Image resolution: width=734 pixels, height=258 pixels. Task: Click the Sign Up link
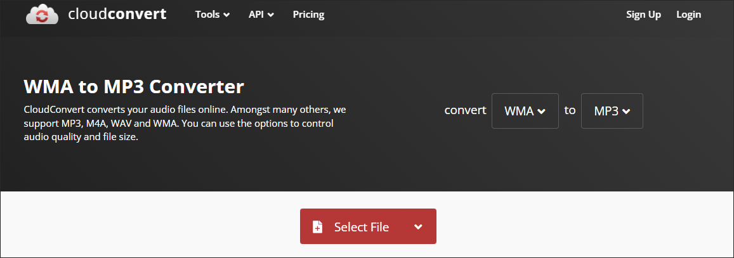tap(643, 15)
